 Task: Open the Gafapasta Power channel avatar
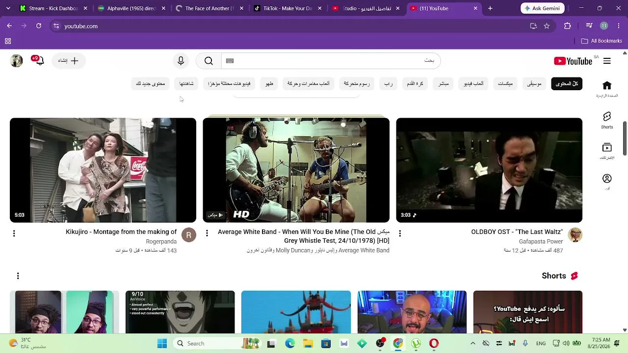point(575,235)
